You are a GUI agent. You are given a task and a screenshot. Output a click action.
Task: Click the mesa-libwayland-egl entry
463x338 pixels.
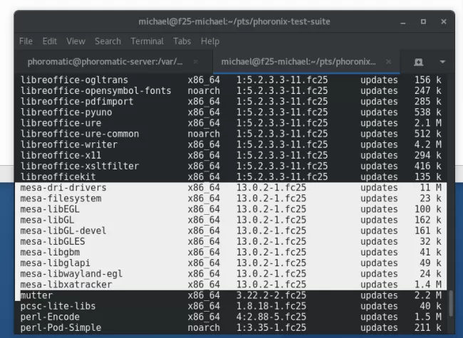pos(71,274)
